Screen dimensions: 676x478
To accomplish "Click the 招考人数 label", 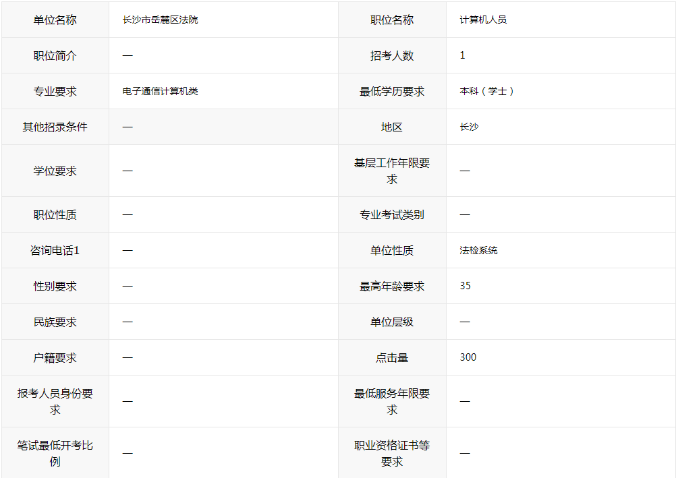I will (x=392, y=55).
